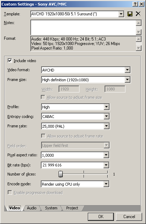This screenshot has width=146, height=224.
Task: Click the Bit rate value 21 999 616
Action: [52, 165]
